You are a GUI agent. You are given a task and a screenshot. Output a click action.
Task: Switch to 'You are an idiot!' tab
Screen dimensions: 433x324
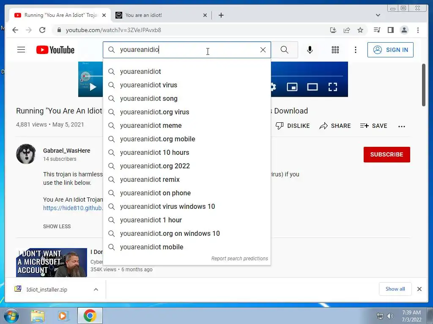click(x=161, y=15)
